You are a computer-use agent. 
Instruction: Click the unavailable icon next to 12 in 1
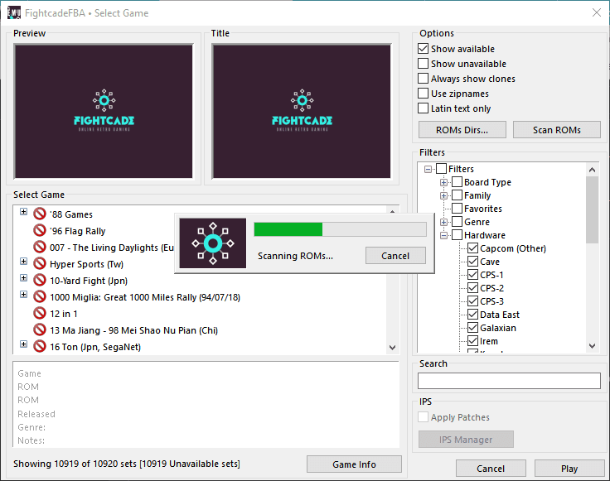pyautogui.click(x=40, y=313)
